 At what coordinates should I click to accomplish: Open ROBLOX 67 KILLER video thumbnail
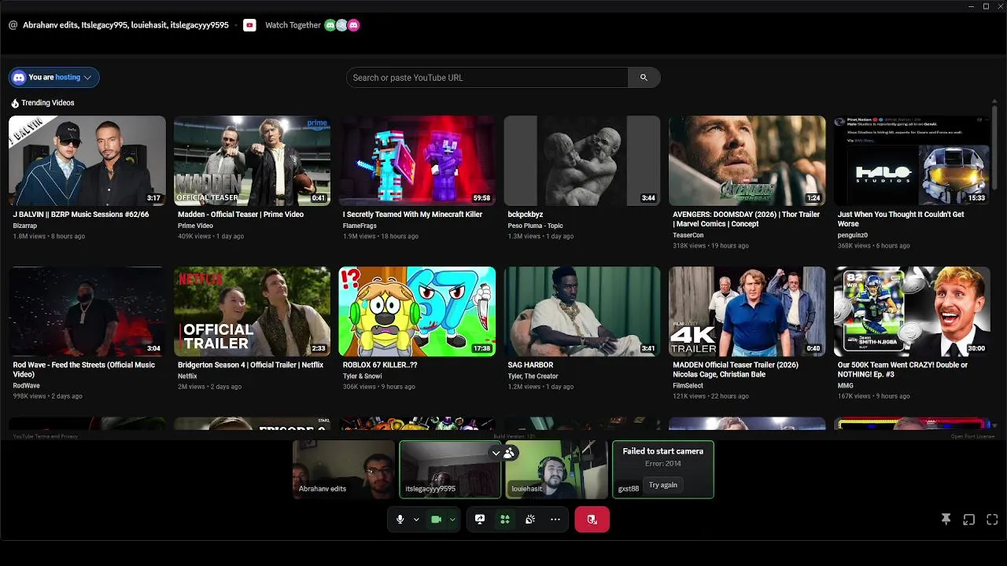(x=417, y=311)
